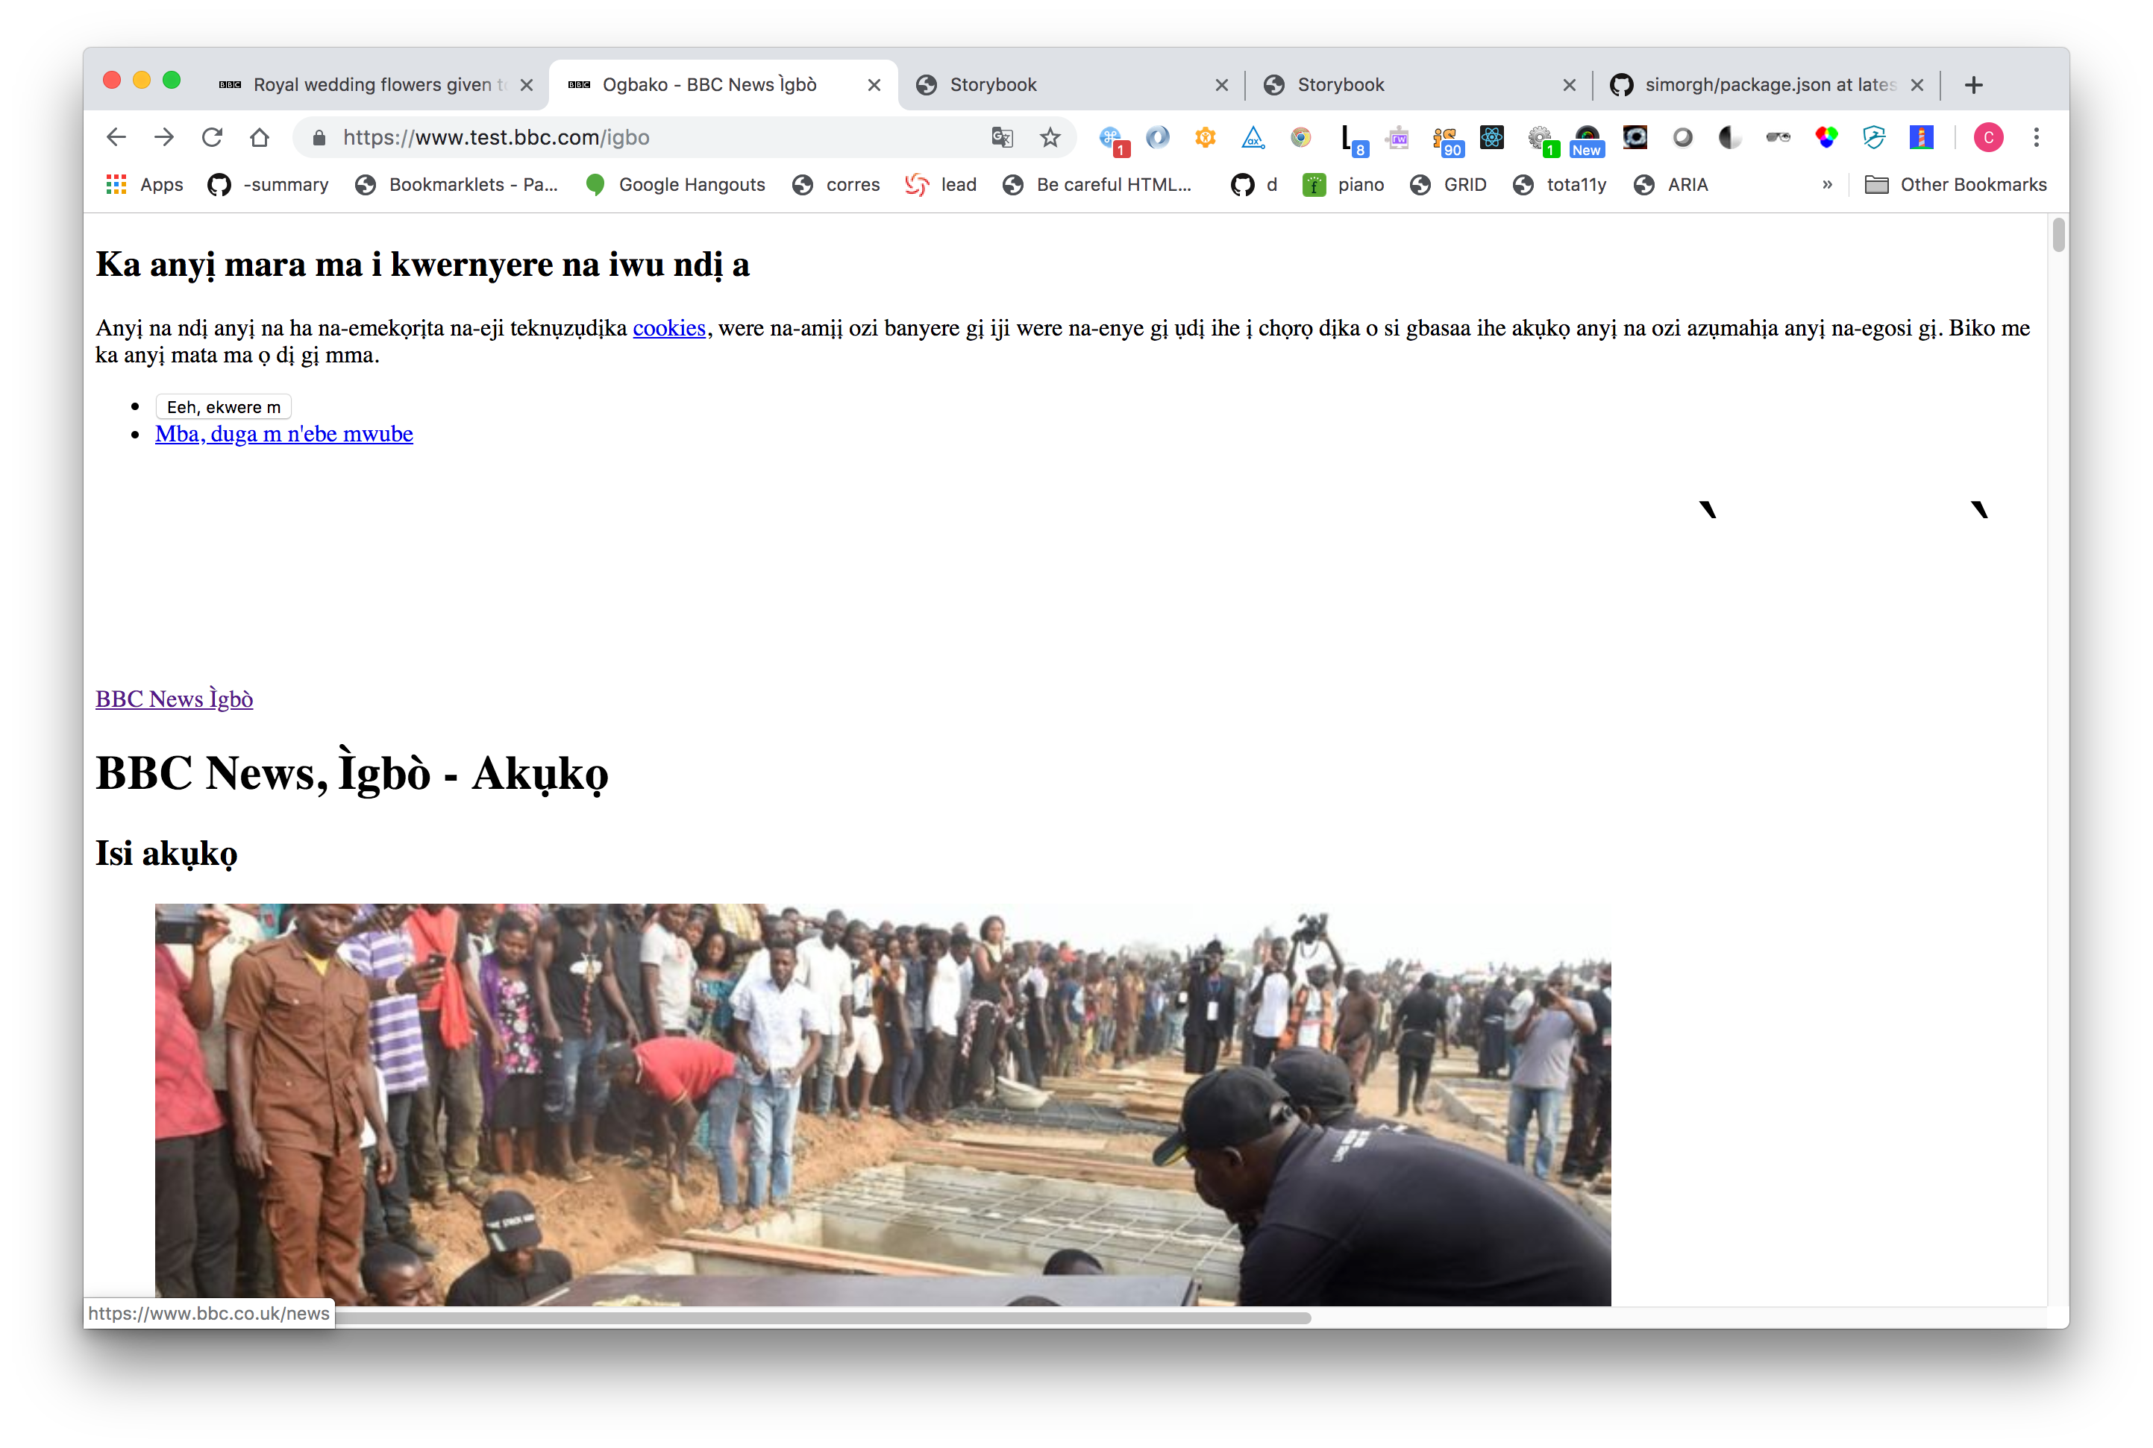Expand the hidden bookmarks overflow chevron

(x=1827, y=185)
